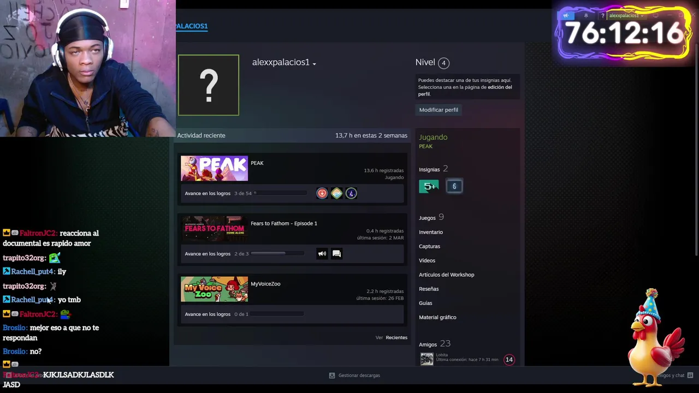Open the Amigos 23 list
Screen dimensions: 699x393
coord(435,344)
